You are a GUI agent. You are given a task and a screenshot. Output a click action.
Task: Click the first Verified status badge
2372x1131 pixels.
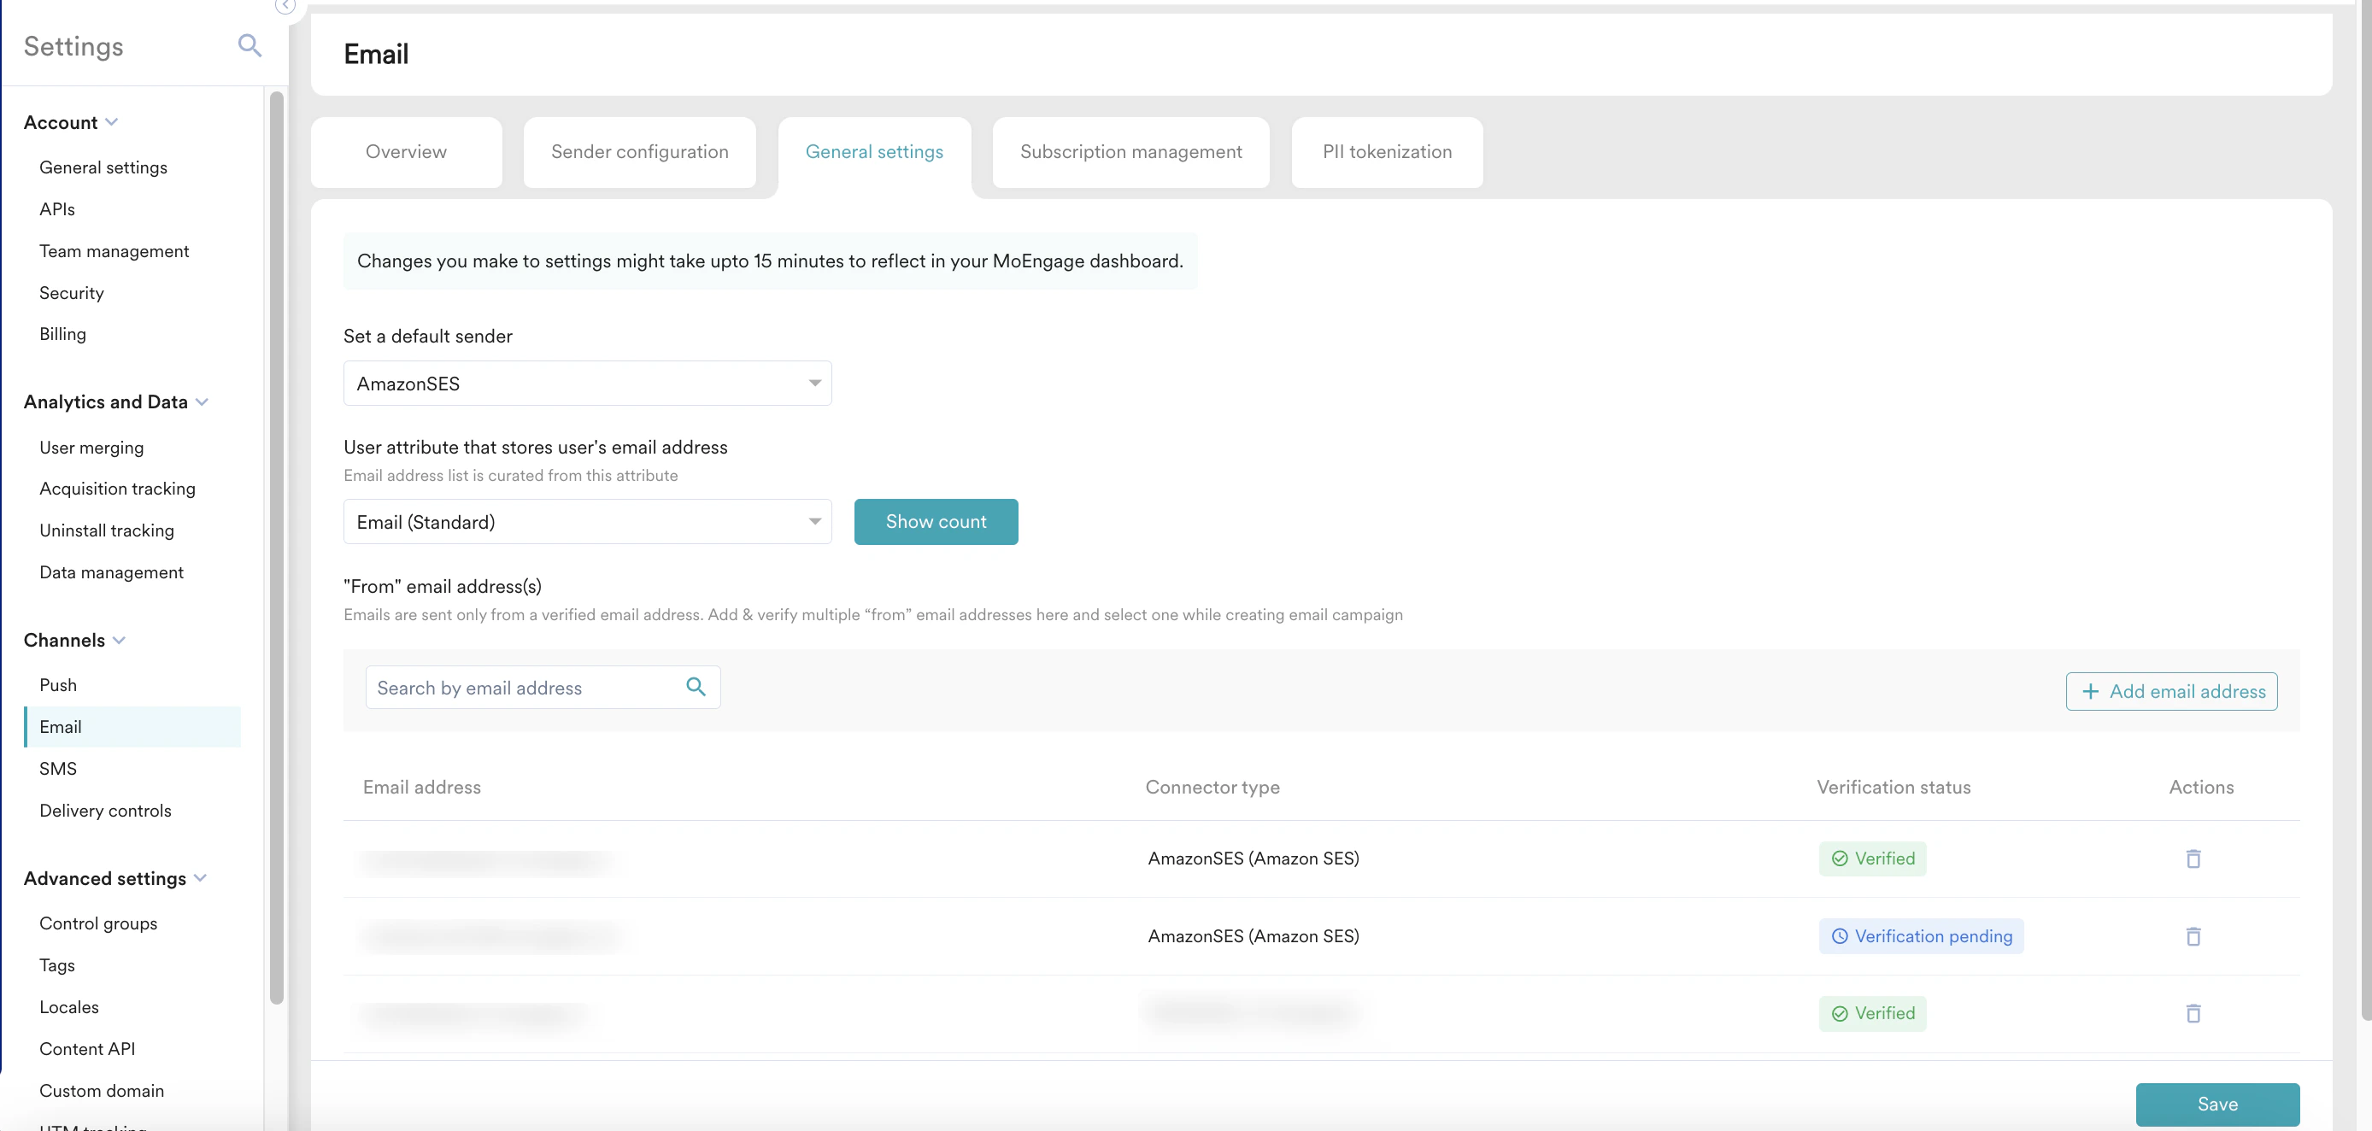pos(1872,858)
